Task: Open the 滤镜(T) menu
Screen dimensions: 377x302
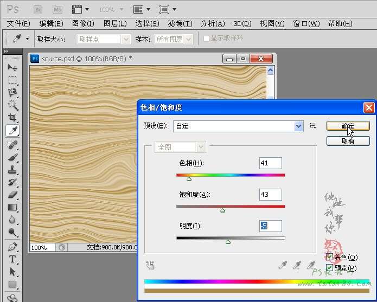Action: (180, 24)
